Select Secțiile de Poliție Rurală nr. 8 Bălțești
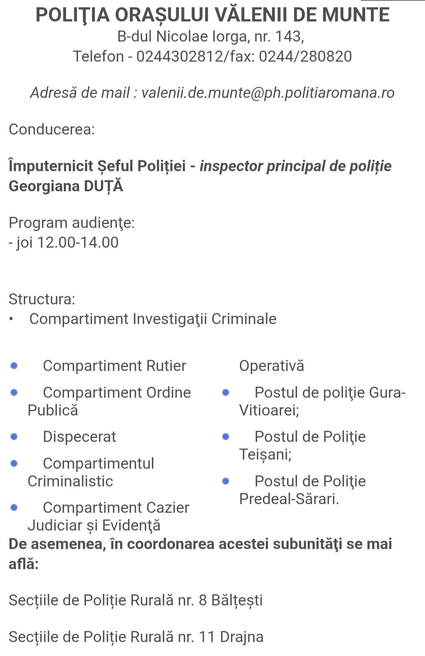 coord(136,600)
